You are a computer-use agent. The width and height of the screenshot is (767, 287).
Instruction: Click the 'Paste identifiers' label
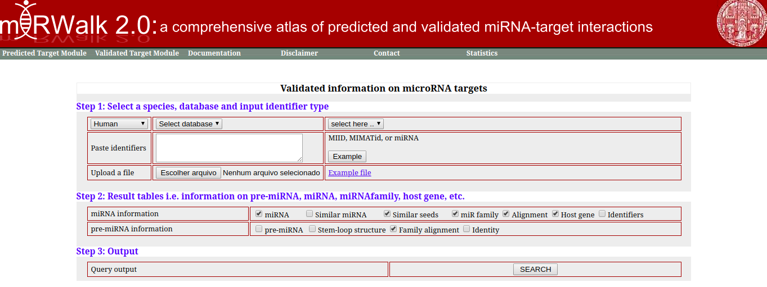click(118, 148)
